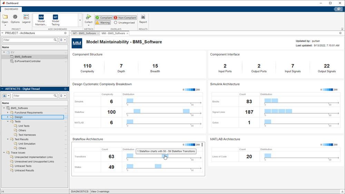Toggle the Compliant overlay
The height and width of the screenshot is (194, 345).
coord(103,18)
